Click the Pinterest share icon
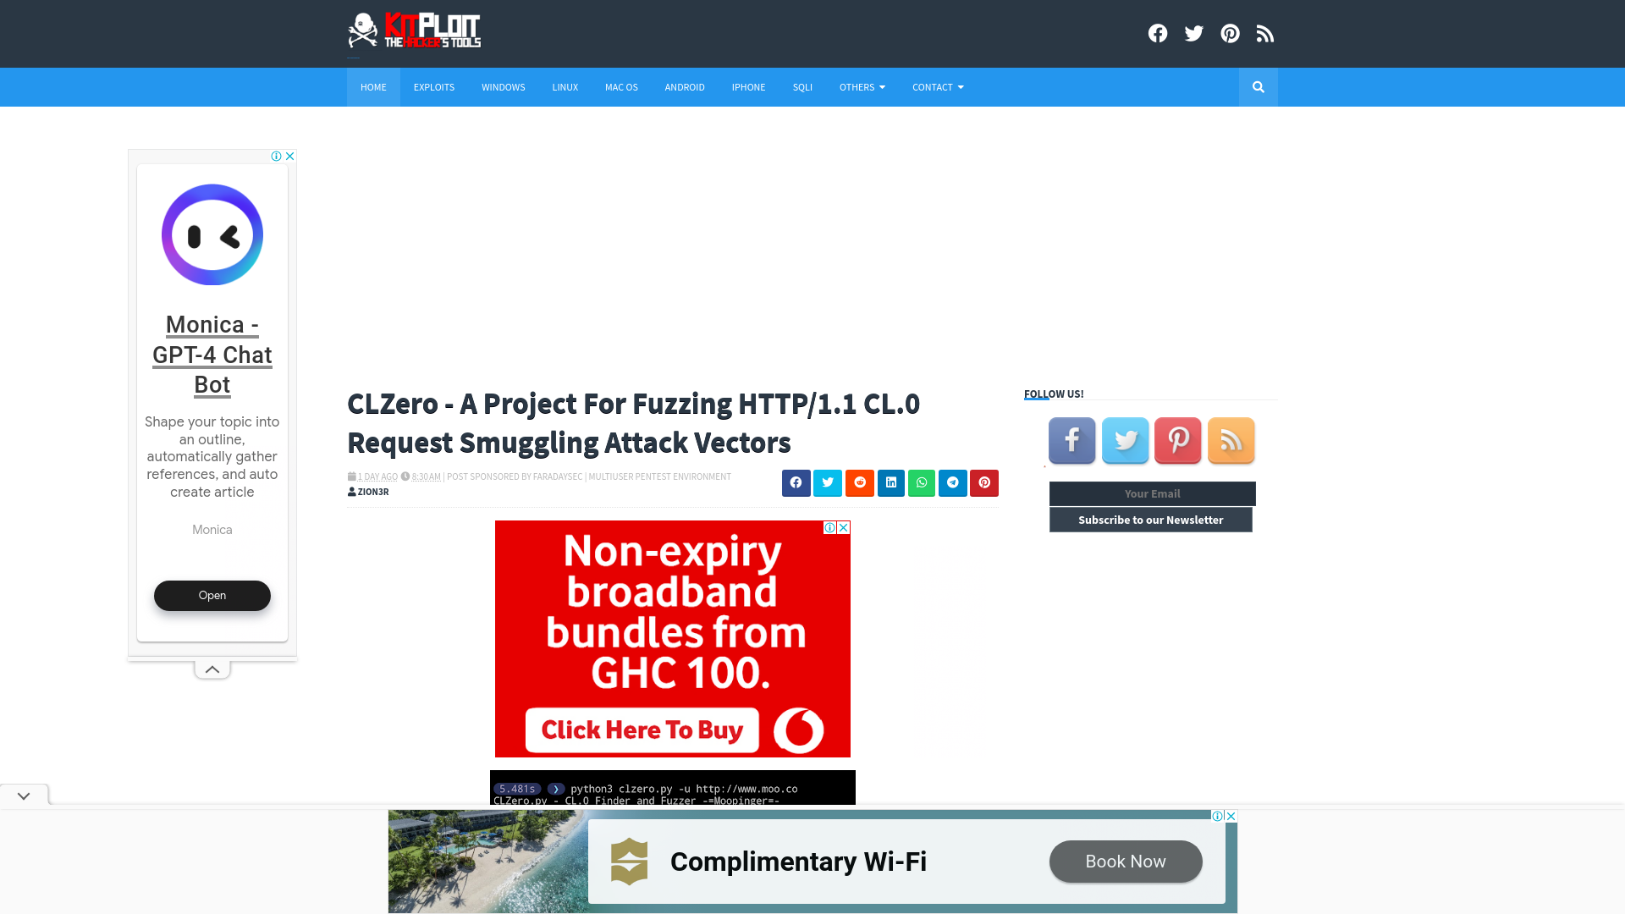 (983, 483)
